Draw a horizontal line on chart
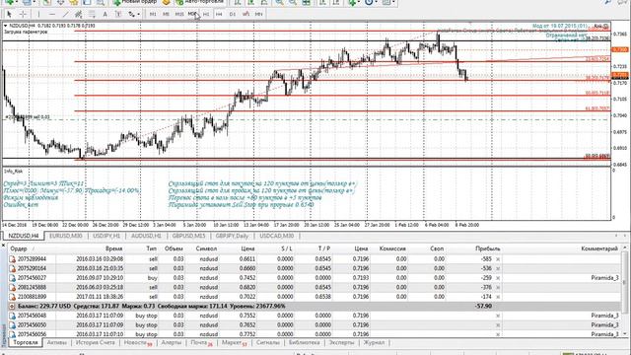This screenshot has height=355, width=631. pyautogui.click(x=52, y=14)
